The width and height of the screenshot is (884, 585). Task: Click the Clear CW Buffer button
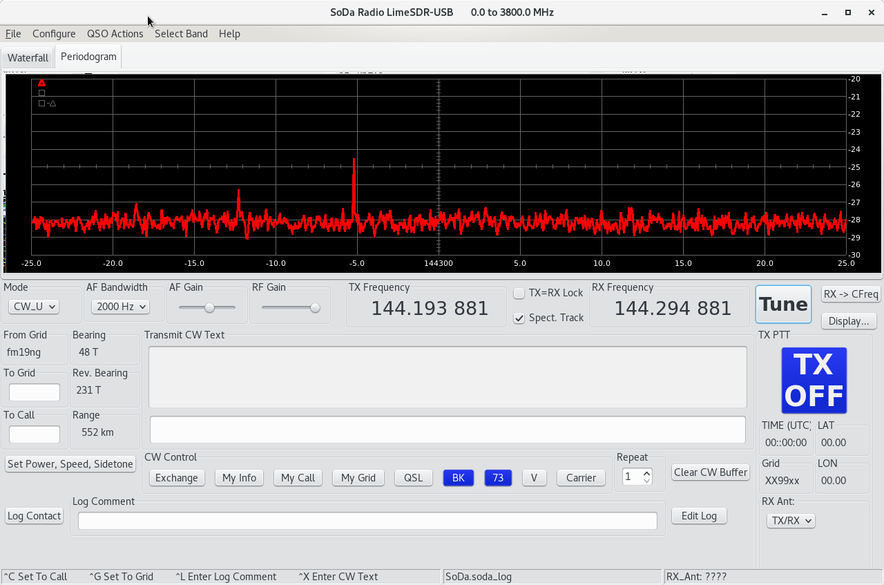pyautogui.click(x=711, y=472)
